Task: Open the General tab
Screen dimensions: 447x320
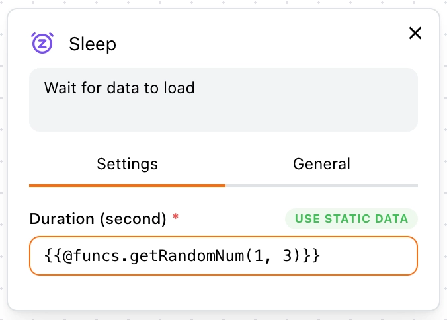Action: tap(321, 164)
